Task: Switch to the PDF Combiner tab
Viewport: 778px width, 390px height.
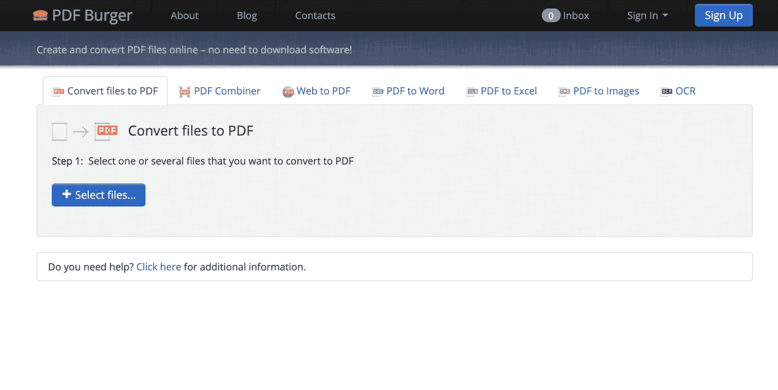Action: tap(227, 91)
